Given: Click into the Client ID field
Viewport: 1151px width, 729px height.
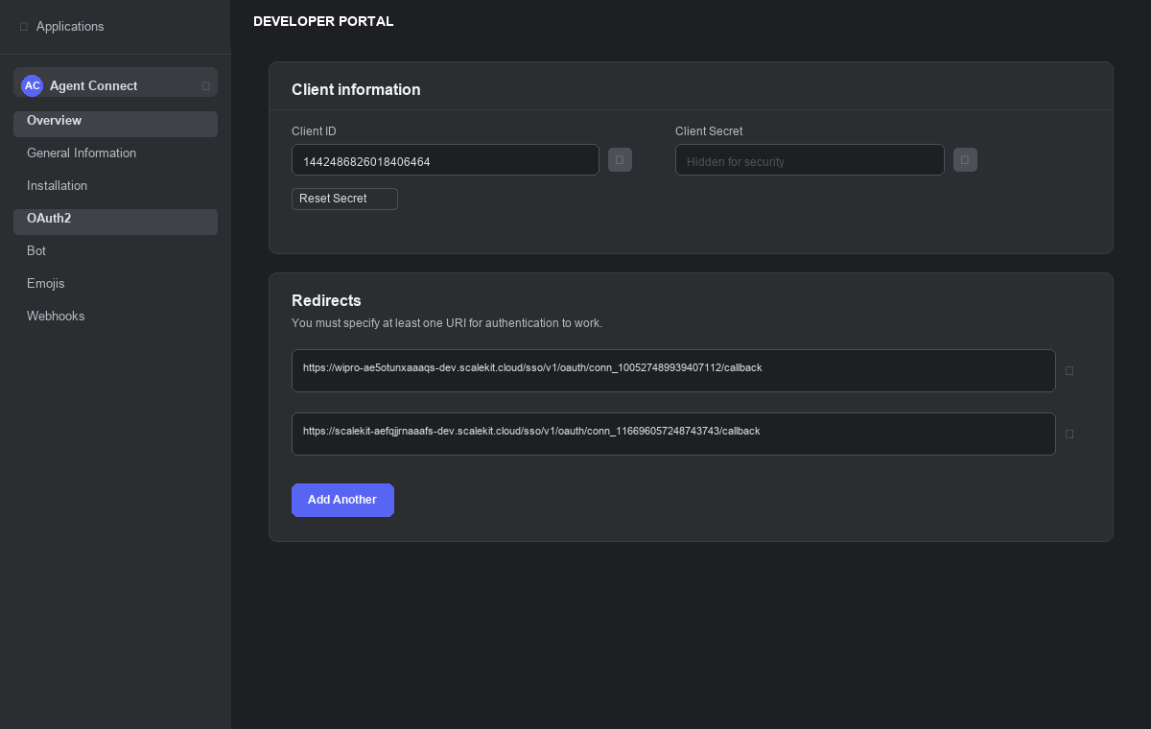Looking at the screenshot, I should coord(445,160).
